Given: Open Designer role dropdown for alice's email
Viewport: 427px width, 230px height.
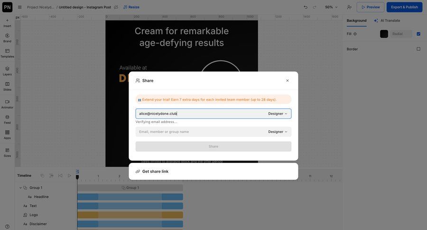Looking at the screenshot, I should (x=278, y=114).
